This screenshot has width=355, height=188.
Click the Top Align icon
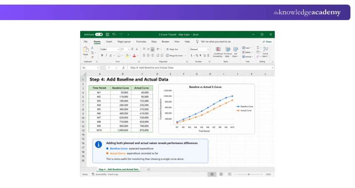pyautogui.click(x=144, y=49)
